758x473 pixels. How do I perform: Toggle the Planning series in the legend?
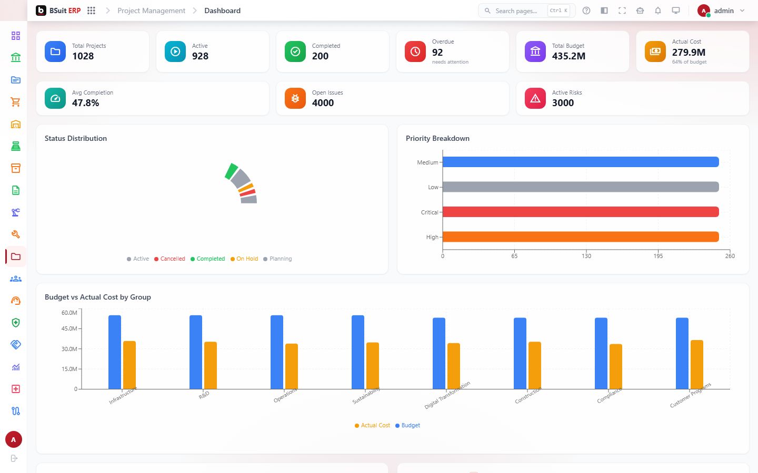[277, 259]
